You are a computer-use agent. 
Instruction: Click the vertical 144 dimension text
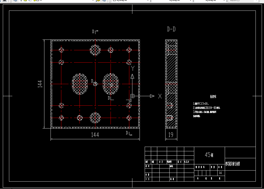click(40, 84)
